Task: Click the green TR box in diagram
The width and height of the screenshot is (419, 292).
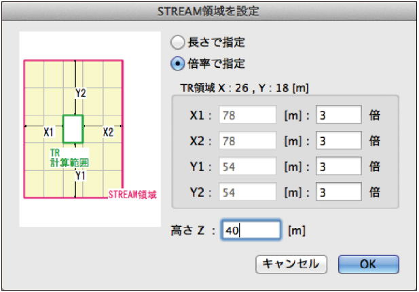Action: coord(72,129)
